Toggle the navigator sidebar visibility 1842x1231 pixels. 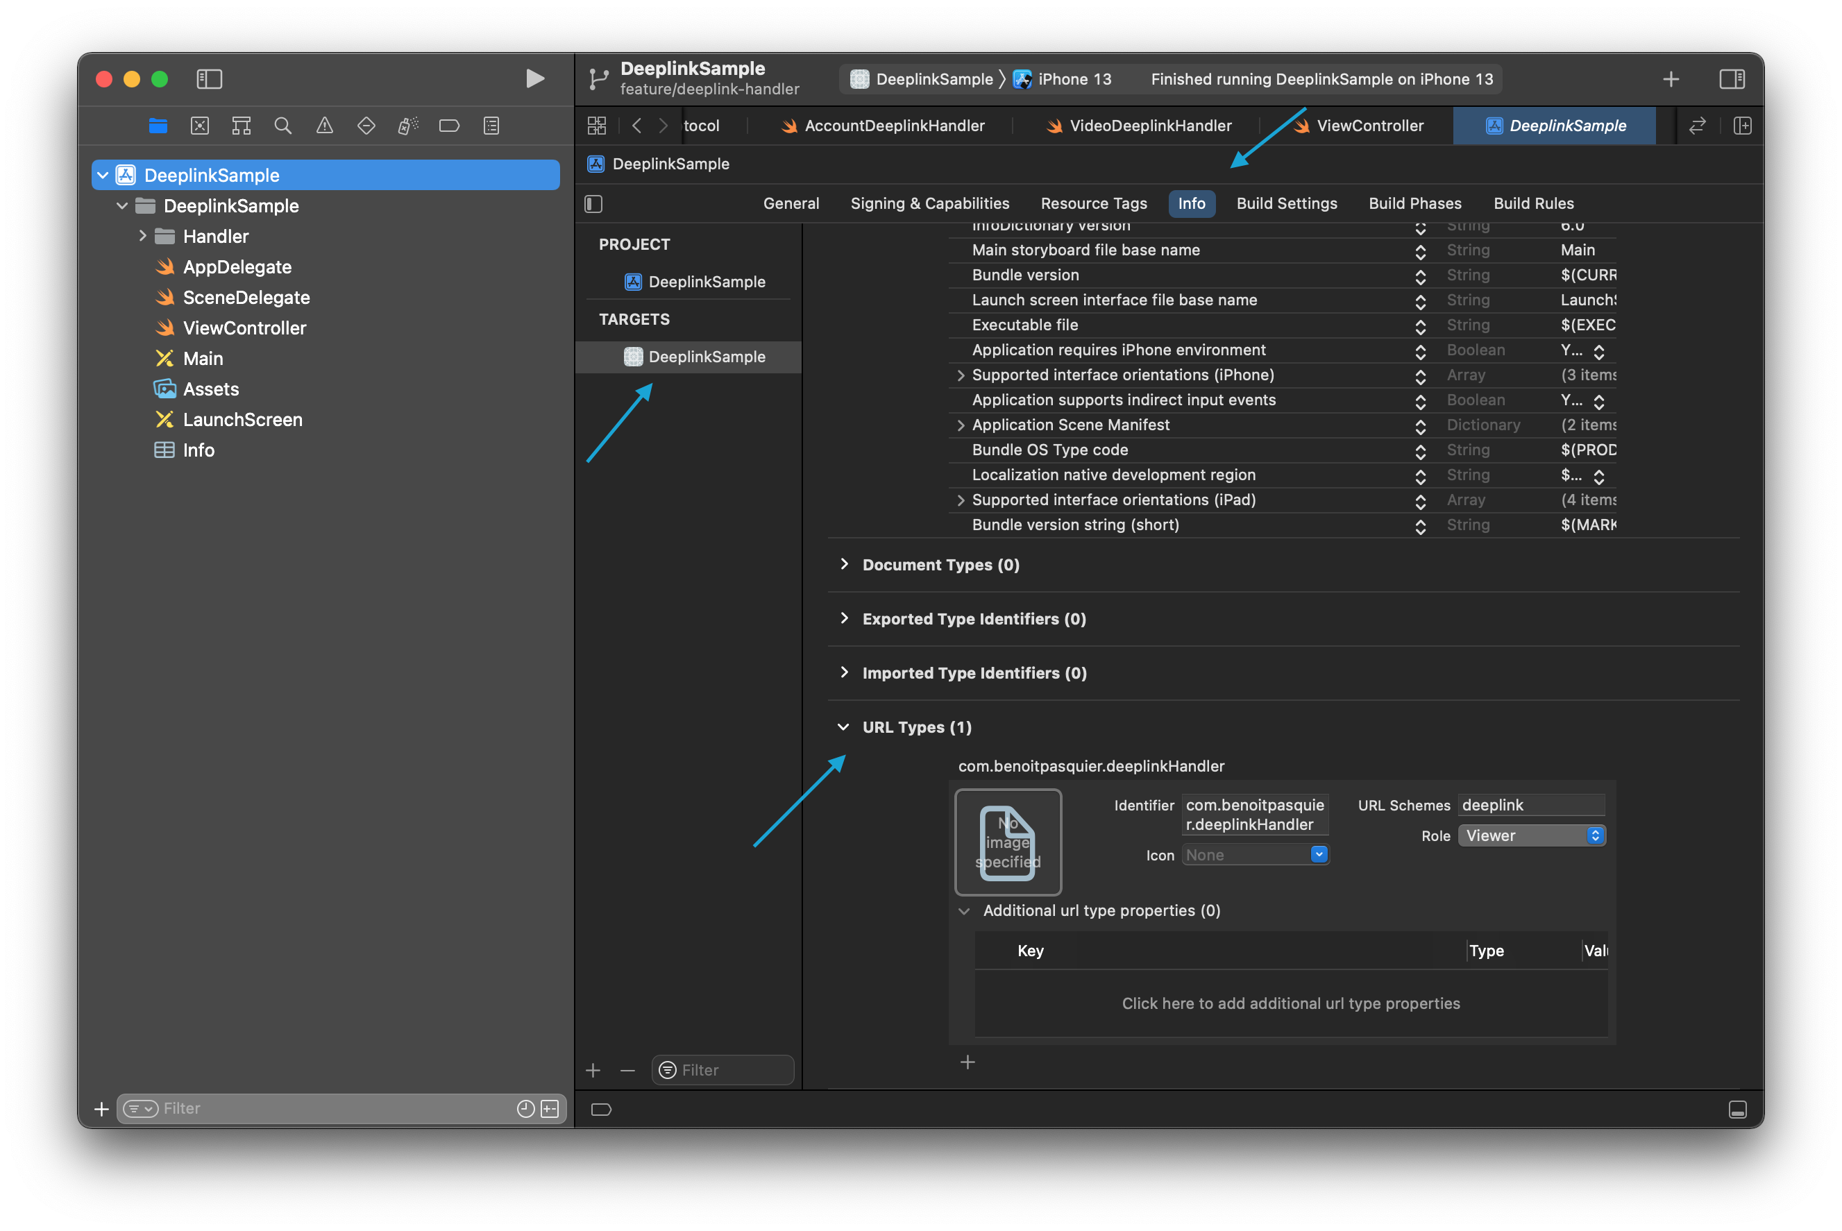[209, 78]
